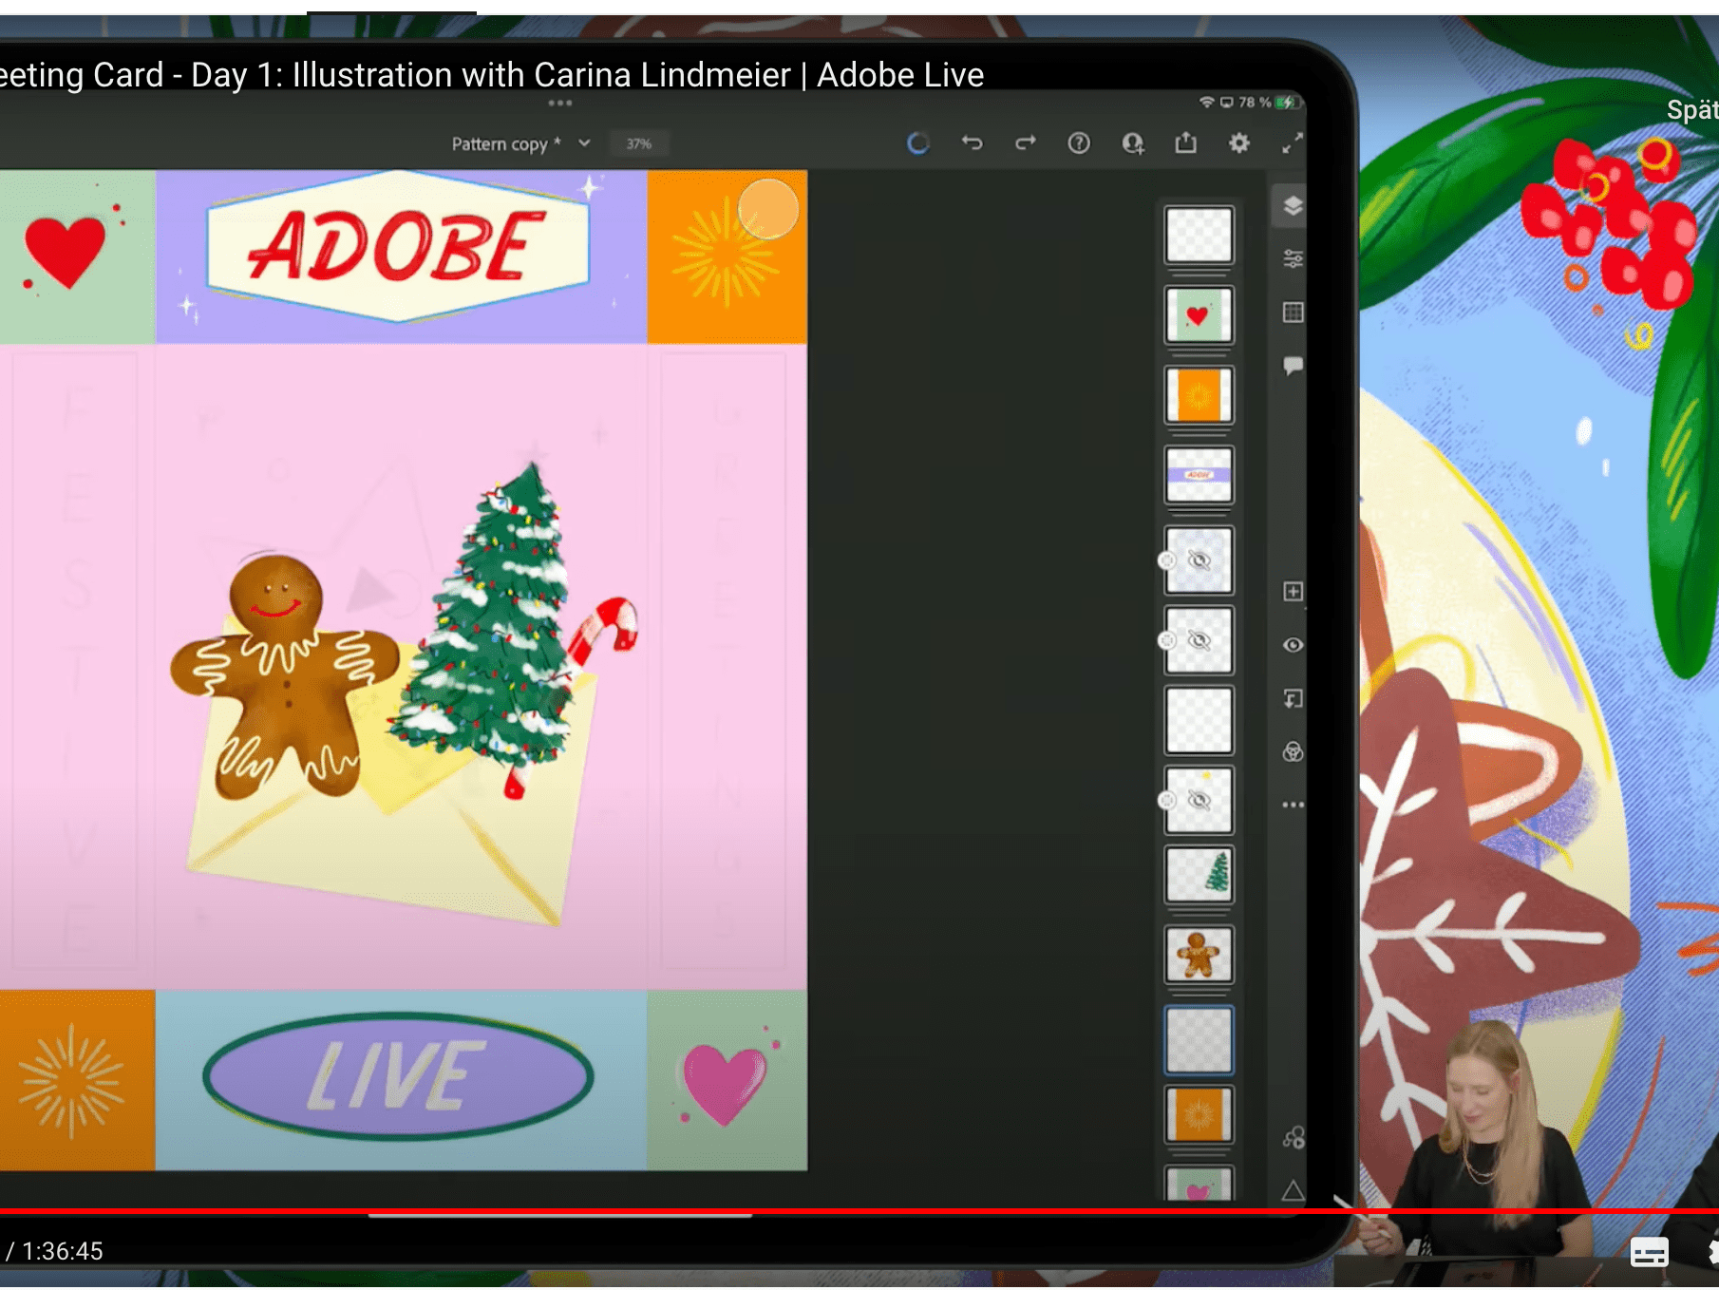Add a new layer with plus icon
Screen dimensions: 1719x1290
pyautogui.click(x=1293, y=591)
